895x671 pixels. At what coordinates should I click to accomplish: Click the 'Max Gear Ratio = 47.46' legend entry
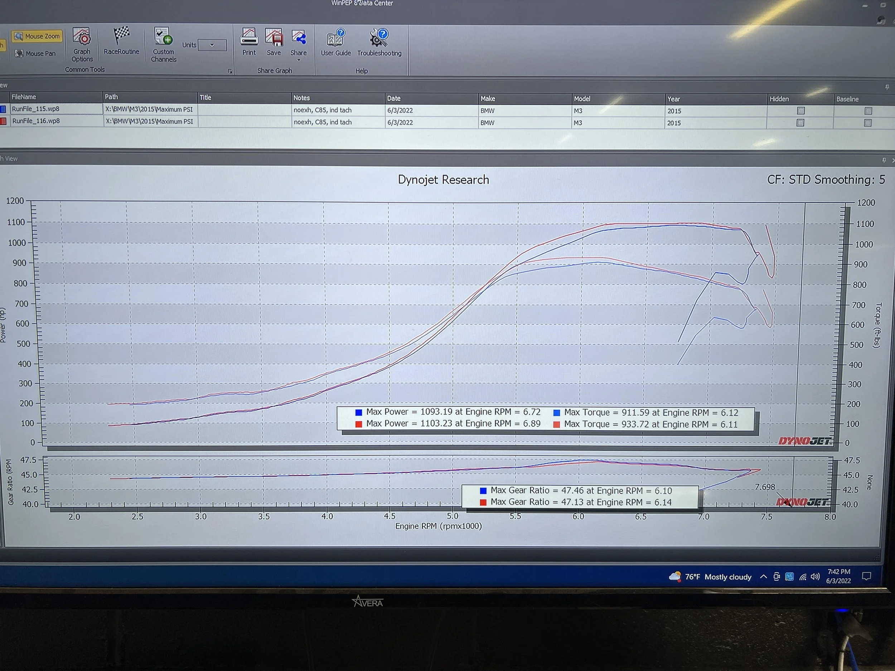[575, 491]
